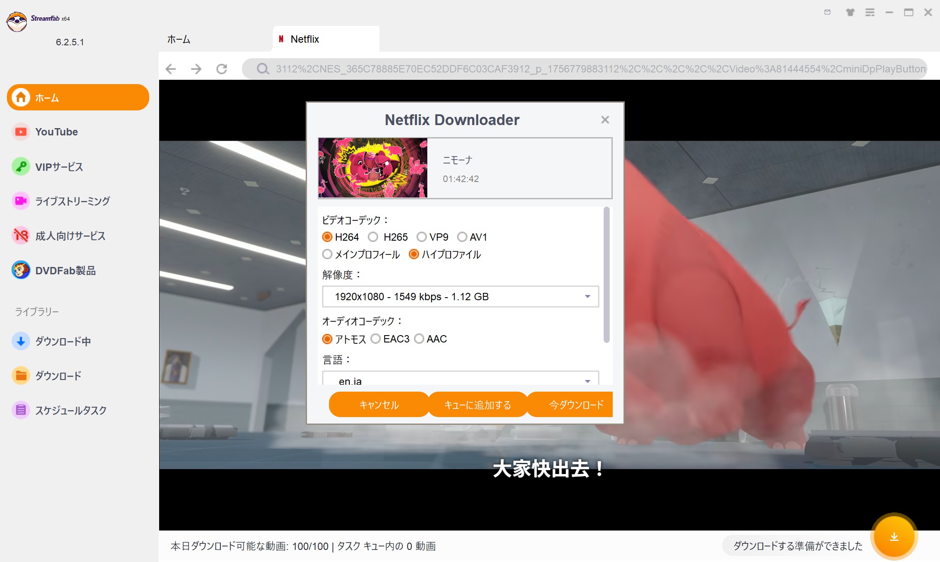Go forward with the right arrow icon
940x562 pixels.
click(x=196, y=69)
